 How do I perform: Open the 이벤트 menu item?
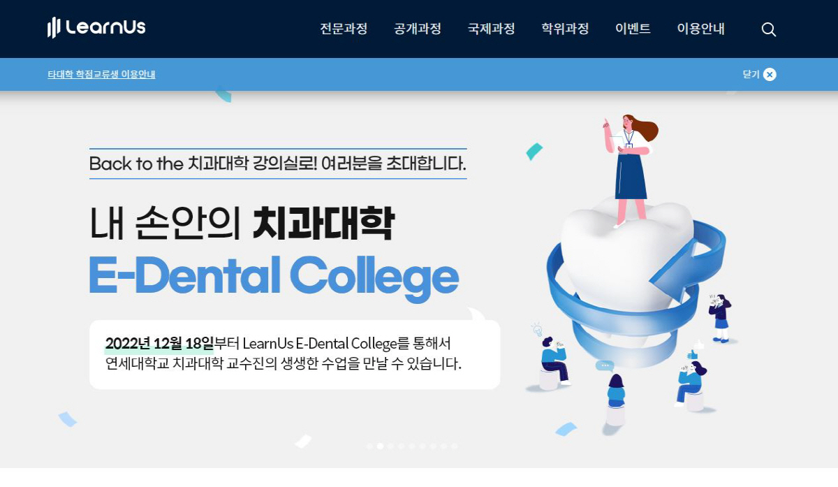[633, 29]
